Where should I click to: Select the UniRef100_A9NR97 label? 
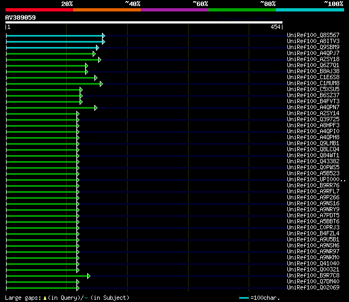pos(313,252)
